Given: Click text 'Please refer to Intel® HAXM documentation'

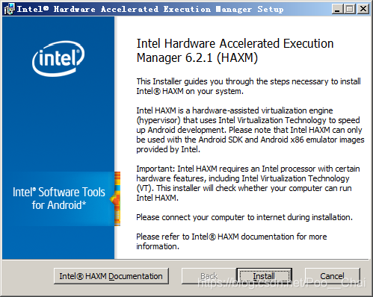Looking at the screenshot, I should pyautogui.click(x=215, y=237).
